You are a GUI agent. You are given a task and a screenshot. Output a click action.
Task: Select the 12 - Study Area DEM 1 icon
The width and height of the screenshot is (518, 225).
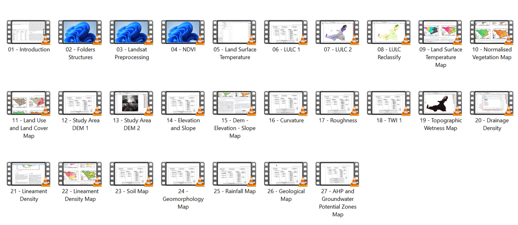click(x=80, y=103)
